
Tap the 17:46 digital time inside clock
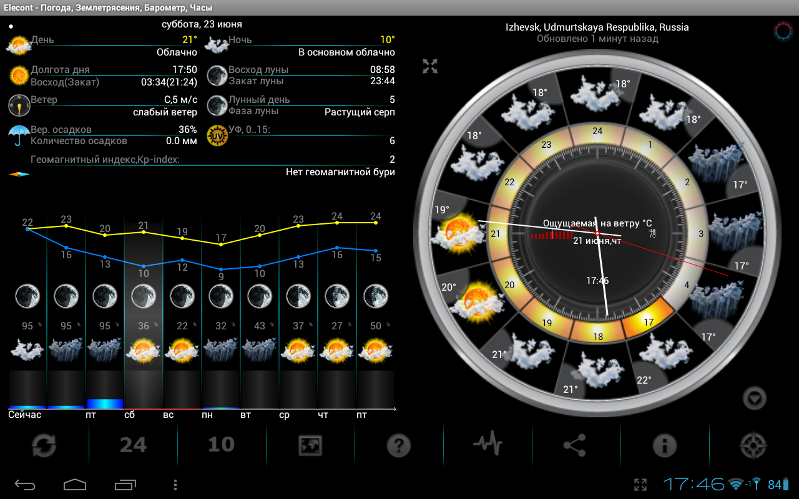[597, 281]
